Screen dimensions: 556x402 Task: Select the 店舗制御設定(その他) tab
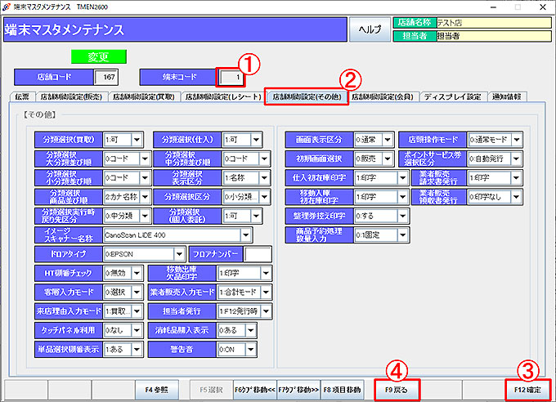tap(307, 96)
